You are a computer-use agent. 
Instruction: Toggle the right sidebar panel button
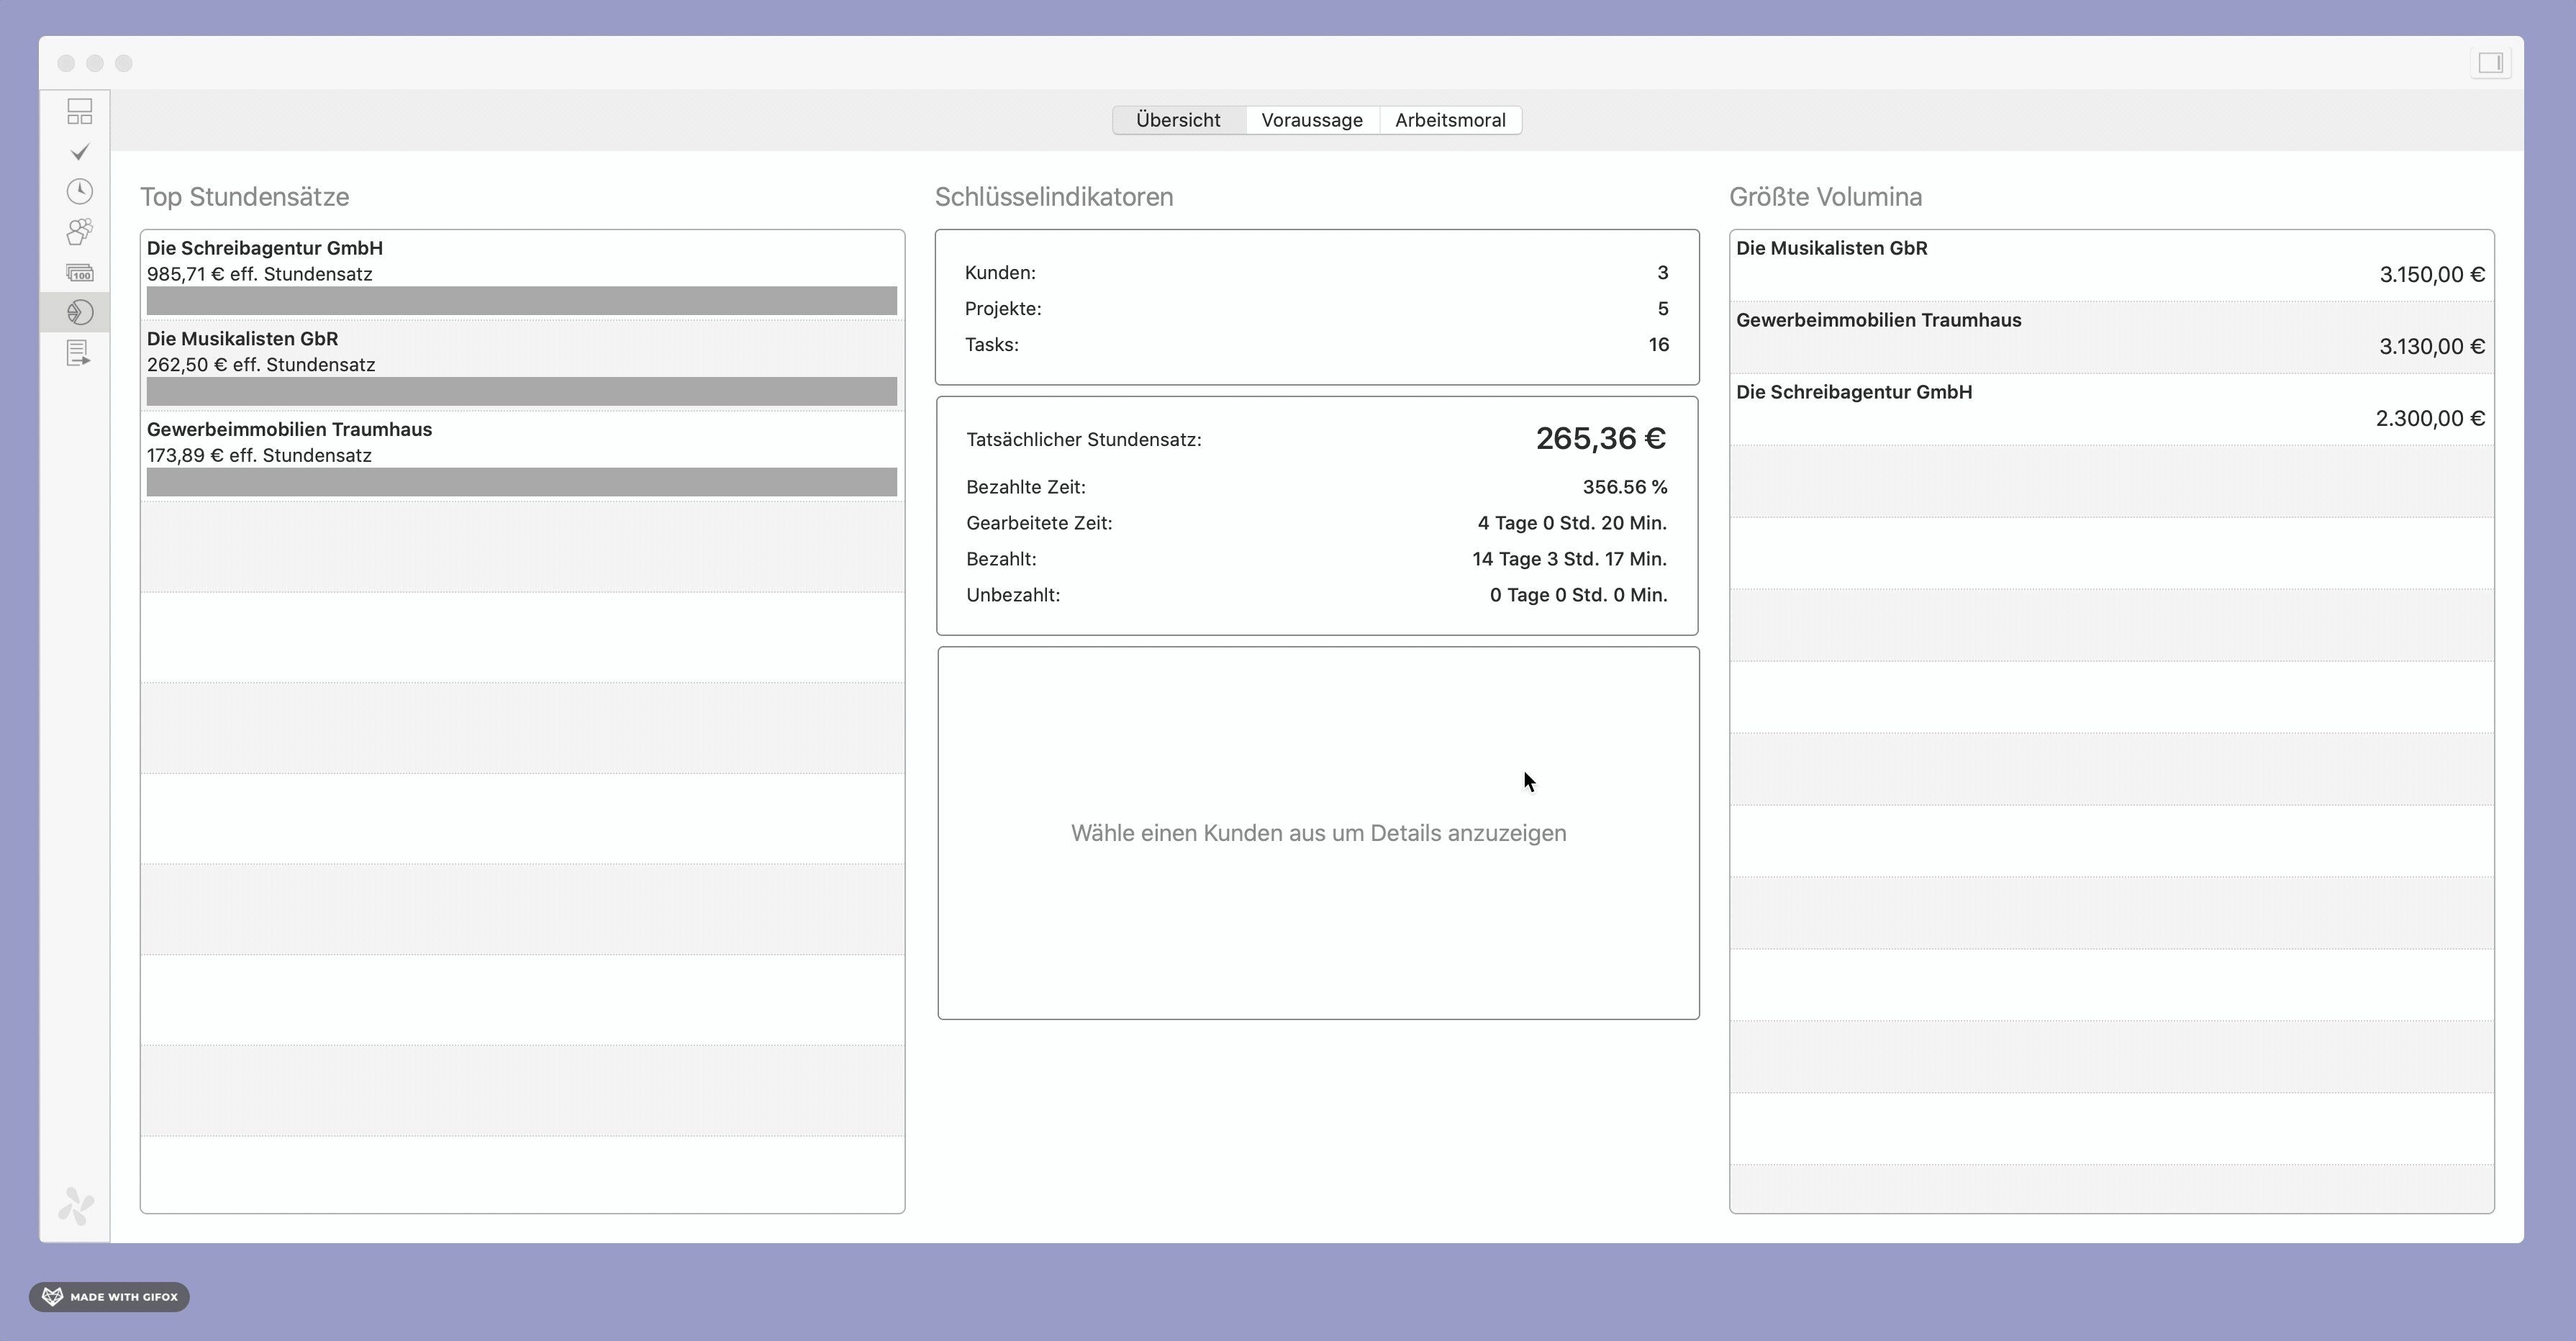pyautogui.click(x=2490, y=63)
